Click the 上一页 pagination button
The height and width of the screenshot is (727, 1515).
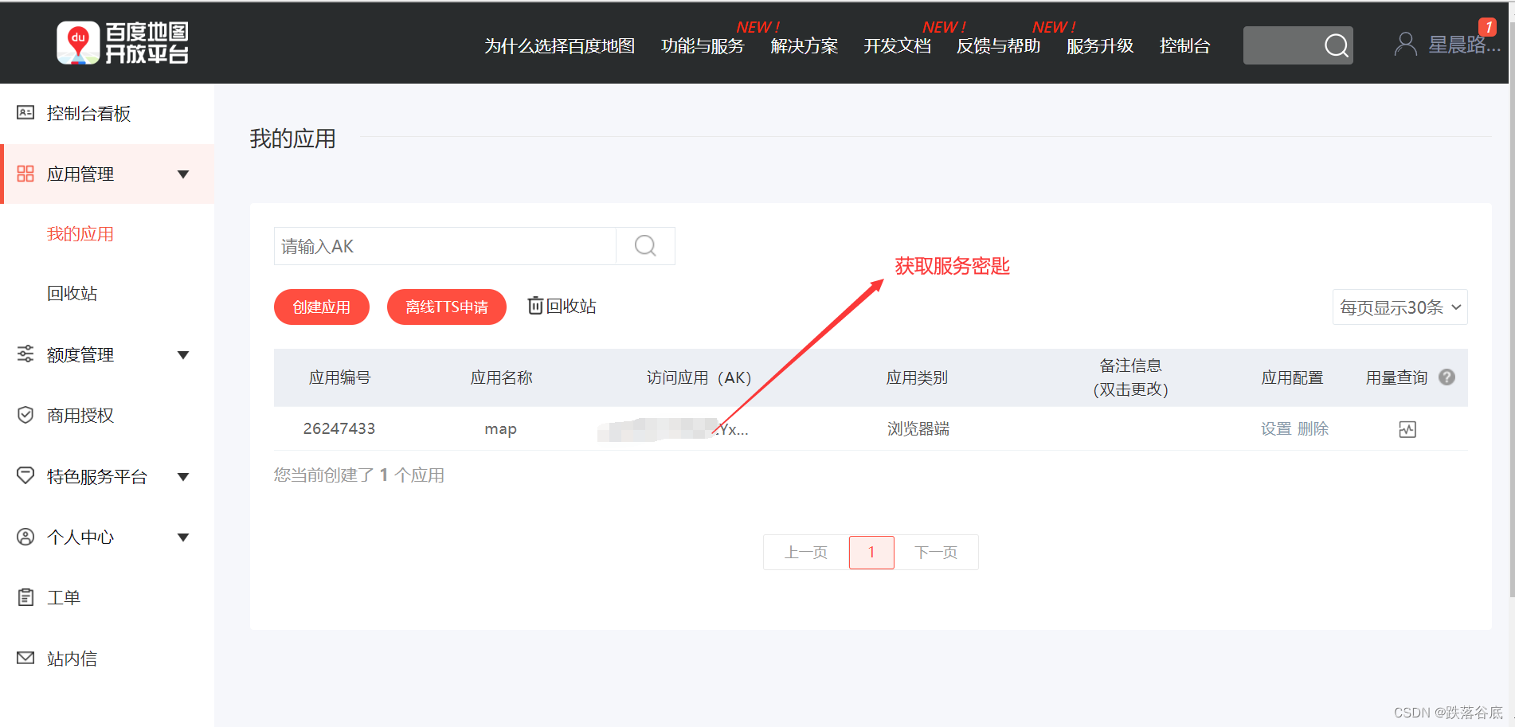pyautogui.click(x=805, y=553)
